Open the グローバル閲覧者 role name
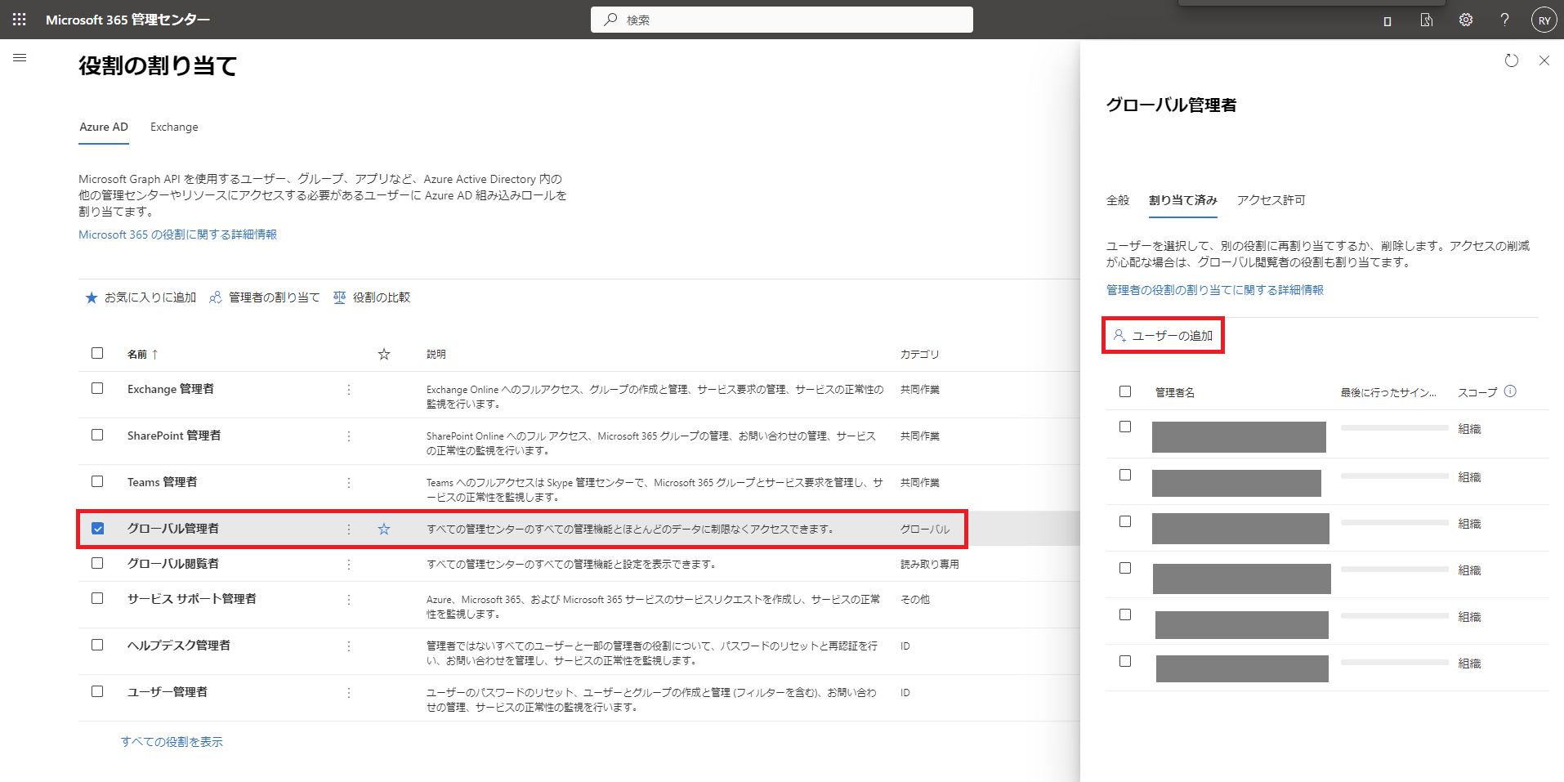1564x782 pixels. 173,564
